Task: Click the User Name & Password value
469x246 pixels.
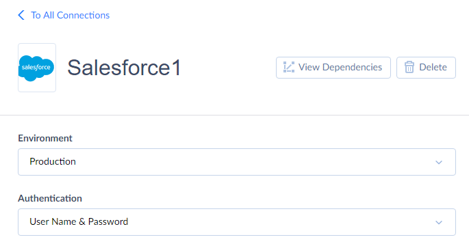Action: coord(79,221)
